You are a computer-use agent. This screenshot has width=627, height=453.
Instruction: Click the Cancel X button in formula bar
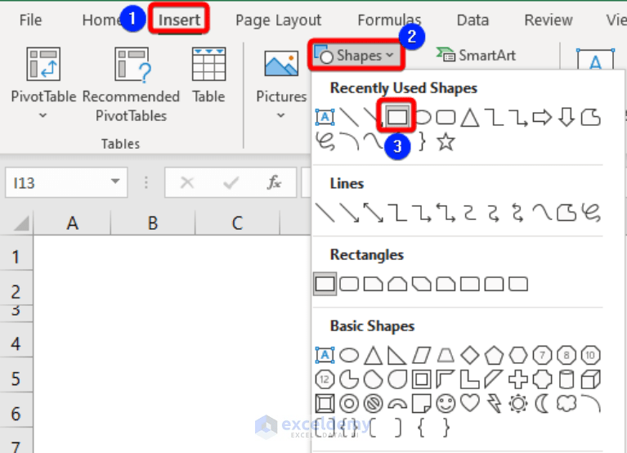186,182
